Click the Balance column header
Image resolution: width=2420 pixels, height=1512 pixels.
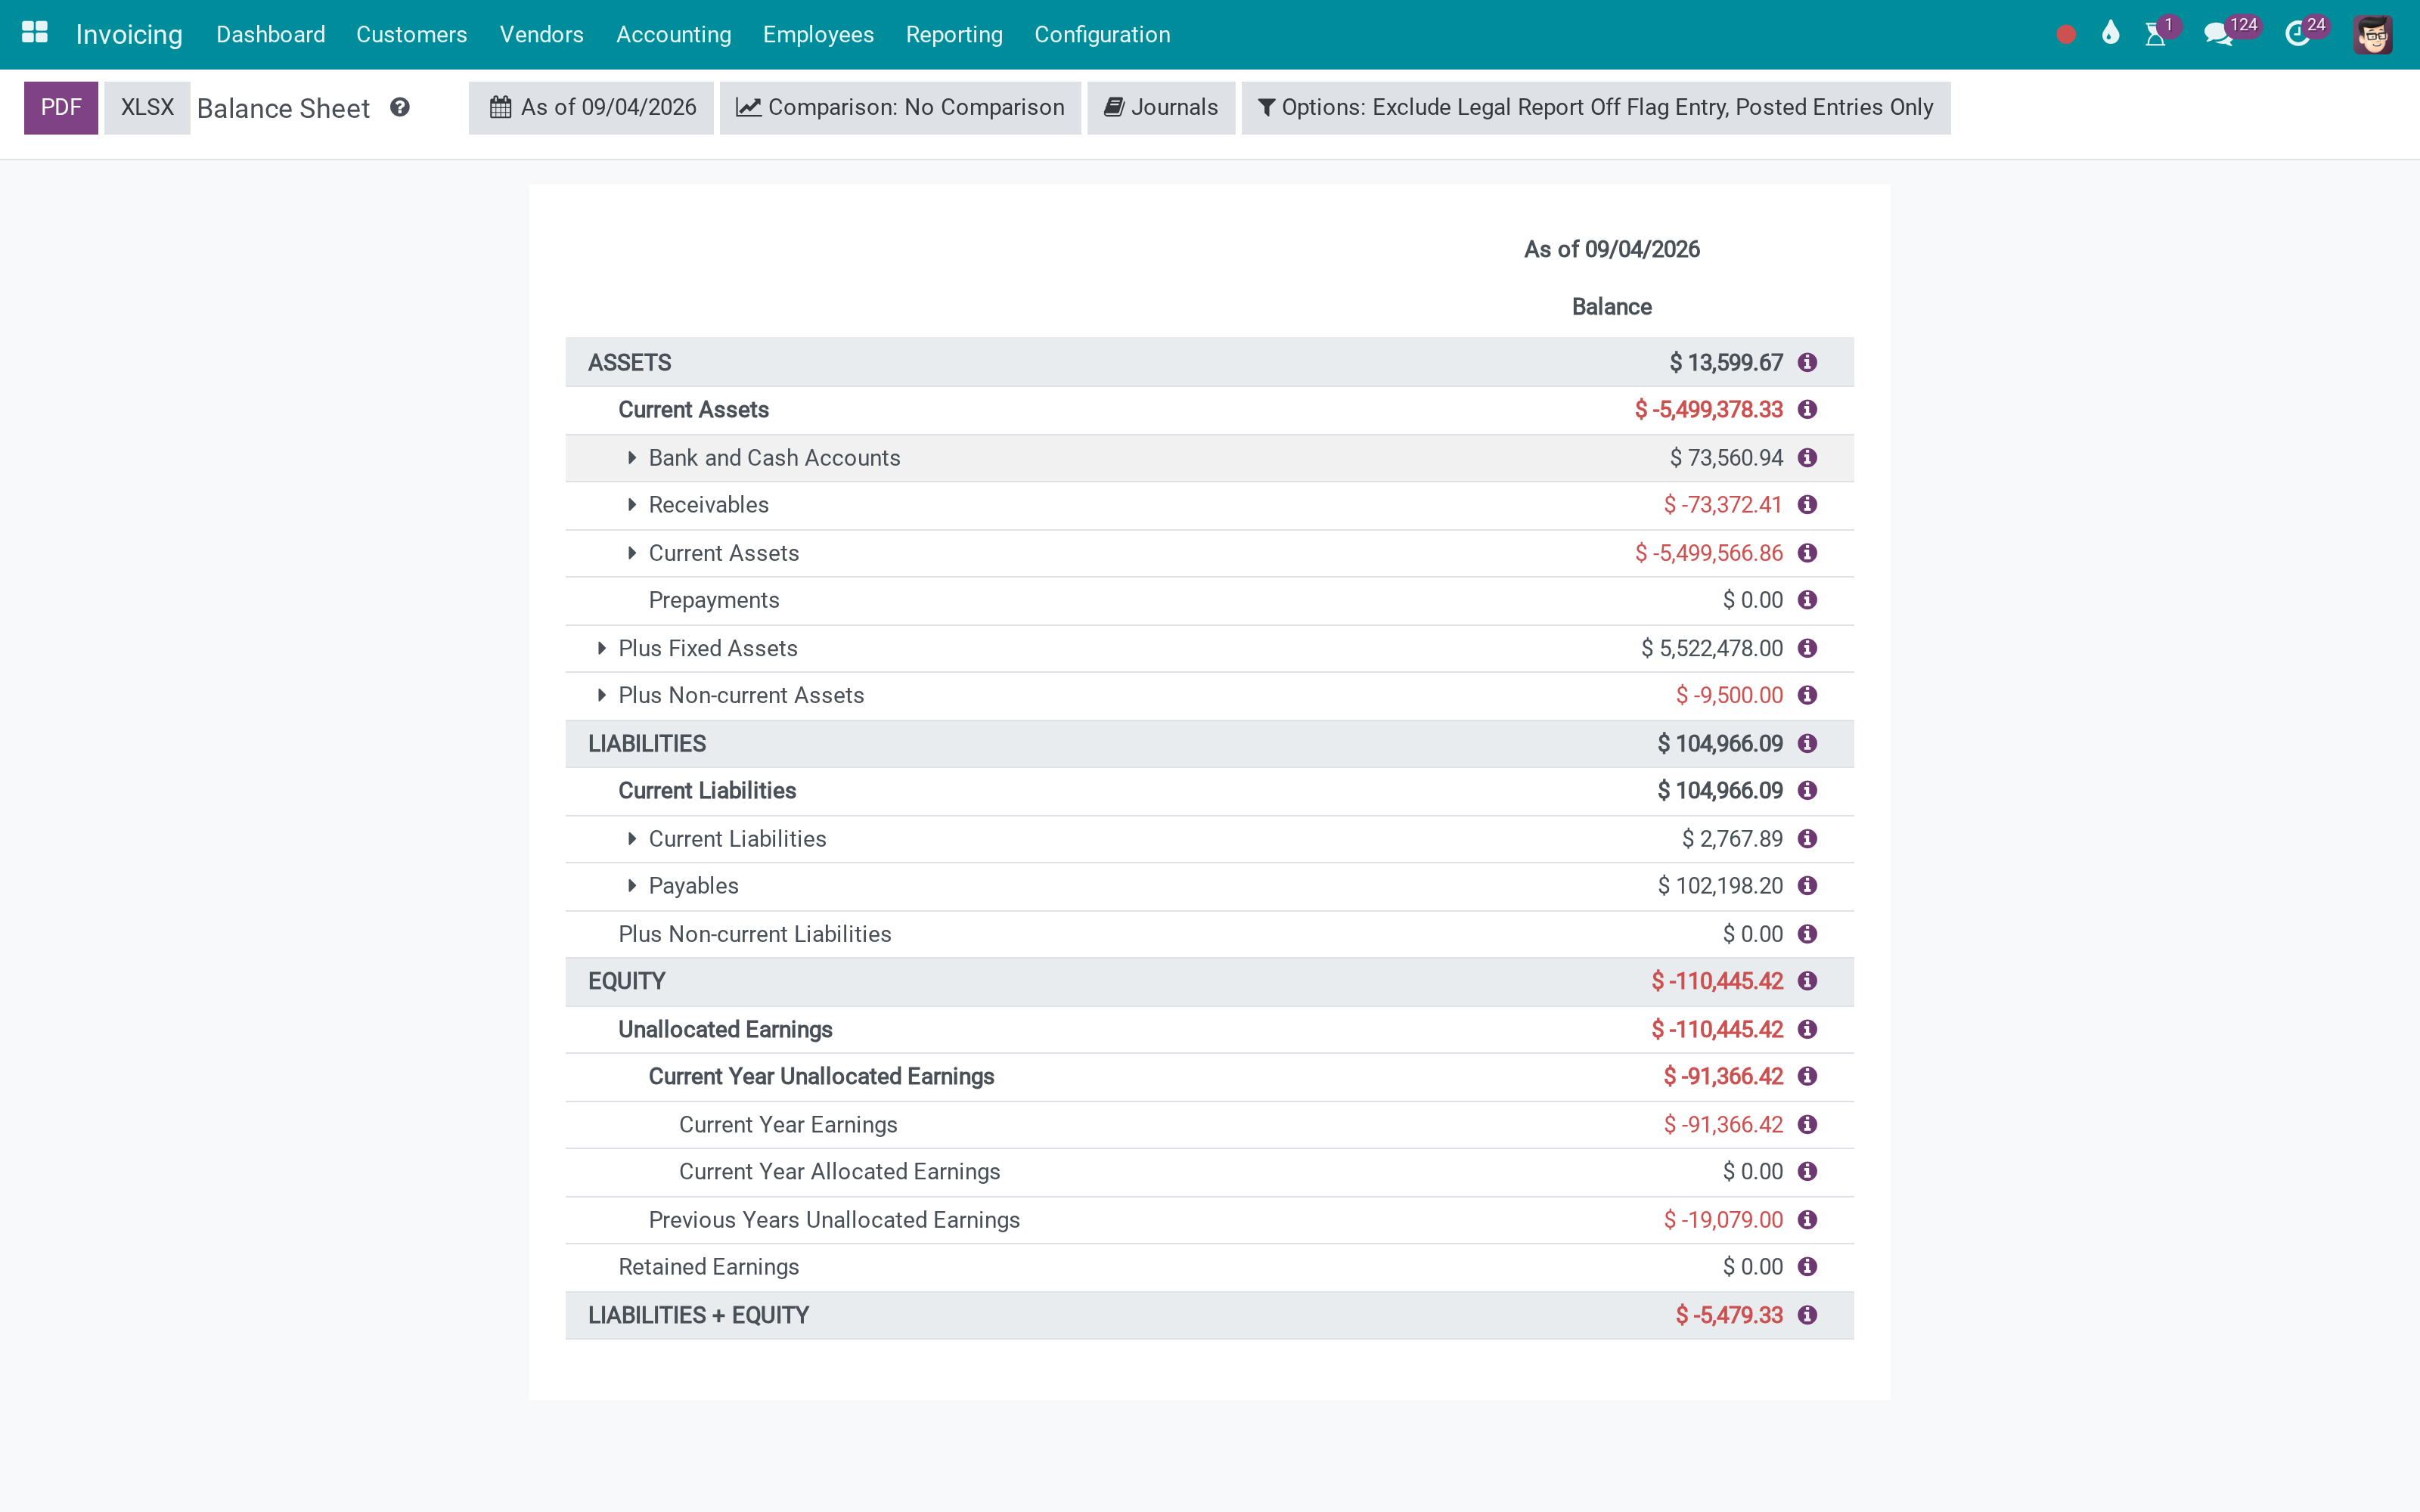pos(1611,306)
